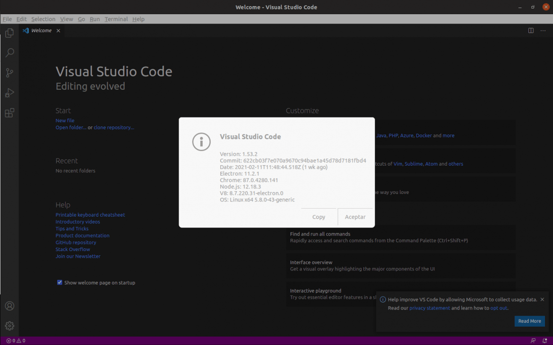
Task: Click the Docker link
Action: [x=423, y=135]
